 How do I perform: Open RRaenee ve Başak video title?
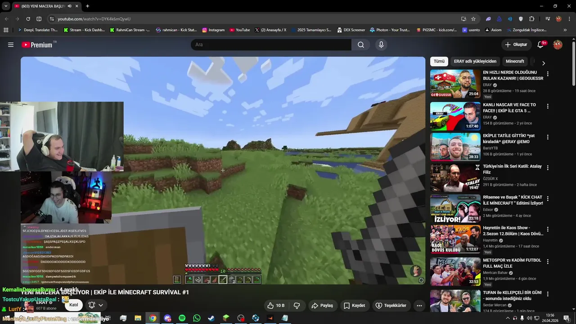tap(513, 200)
